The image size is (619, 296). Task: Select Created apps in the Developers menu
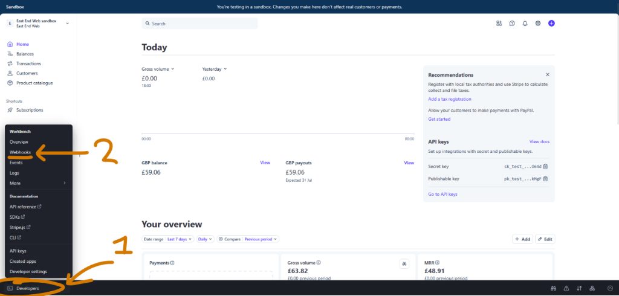tap(23, 262)
